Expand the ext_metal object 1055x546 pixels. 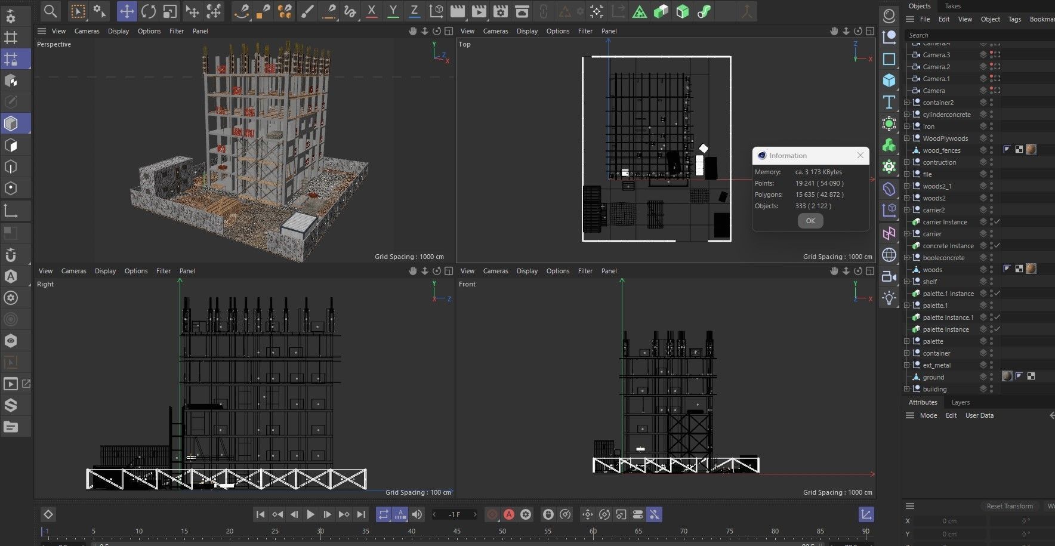[x=907, y=365]
